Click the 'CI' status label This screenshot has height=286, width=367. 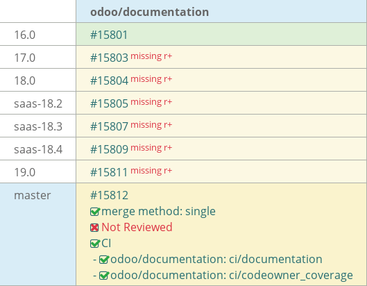(106, 243)
